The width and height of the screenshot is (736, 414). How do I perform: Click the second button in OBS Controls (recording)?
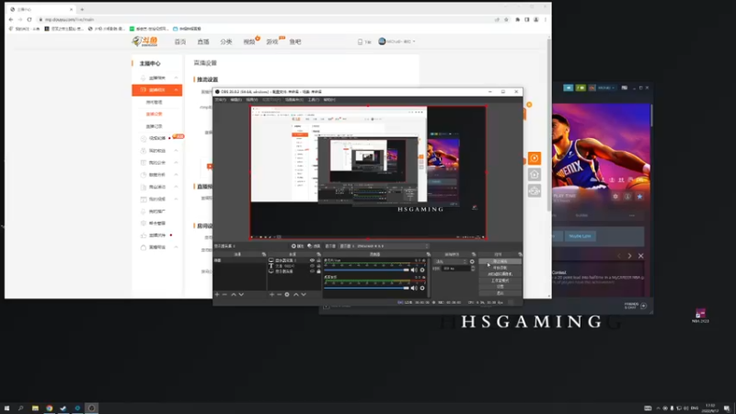click(x=500, y=268)
